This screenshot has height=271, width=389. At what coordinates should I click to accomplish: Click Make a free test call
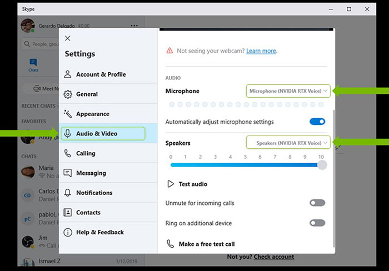(201, 244)
